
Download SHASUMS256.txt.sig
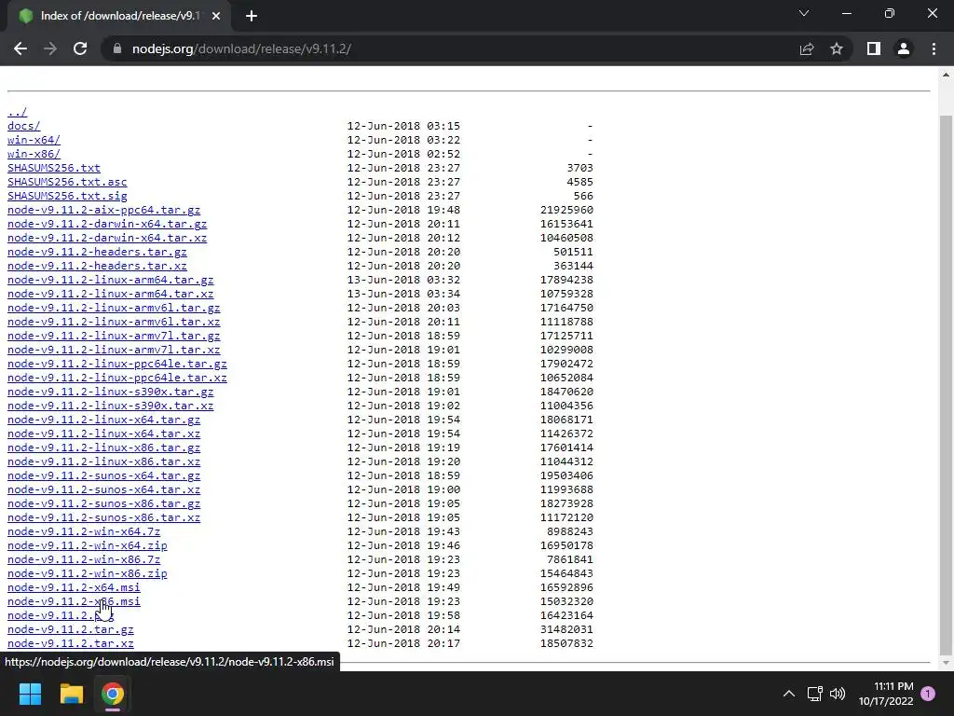pyautogui.click(x=67, y=196)
